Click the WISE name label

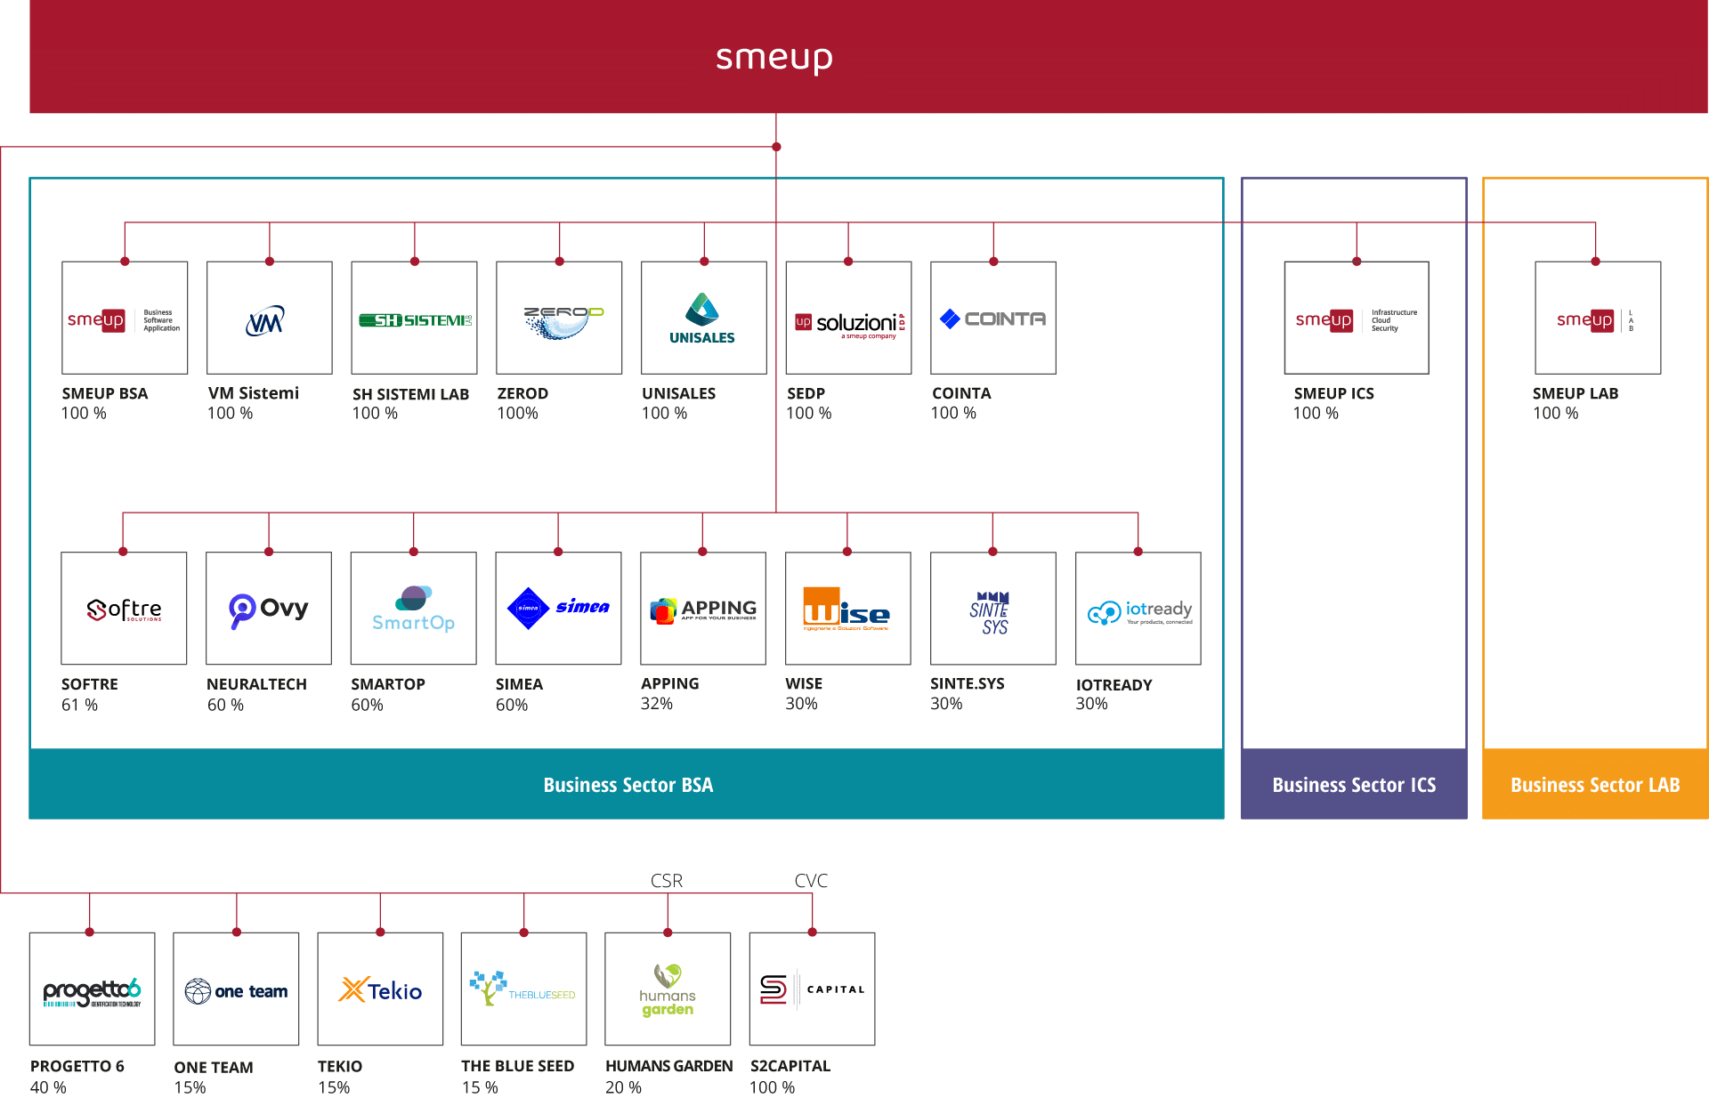click(804, 683)
